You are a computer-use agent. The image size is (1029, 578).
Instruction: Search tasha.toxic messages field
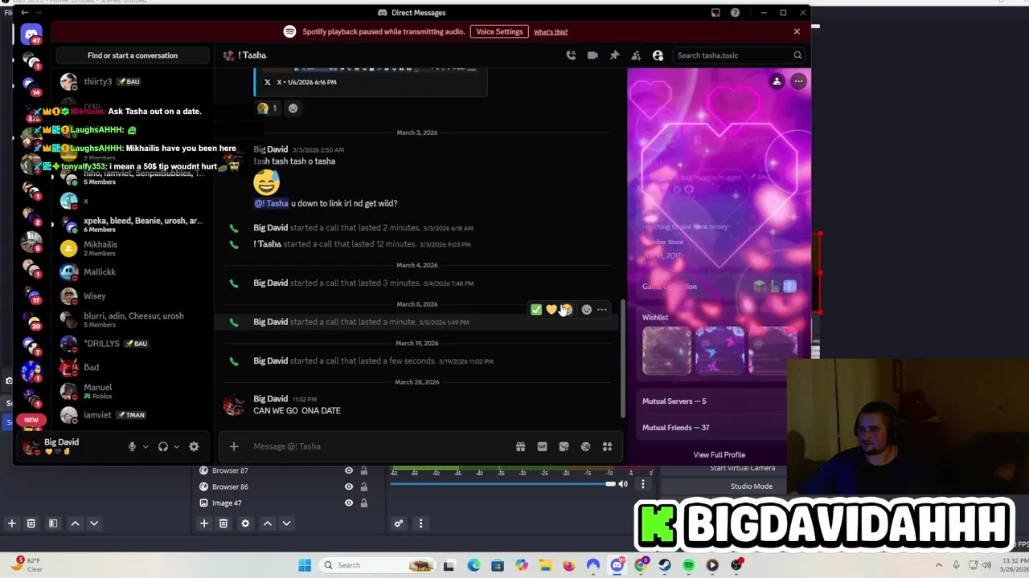click(x=738, y=55)
